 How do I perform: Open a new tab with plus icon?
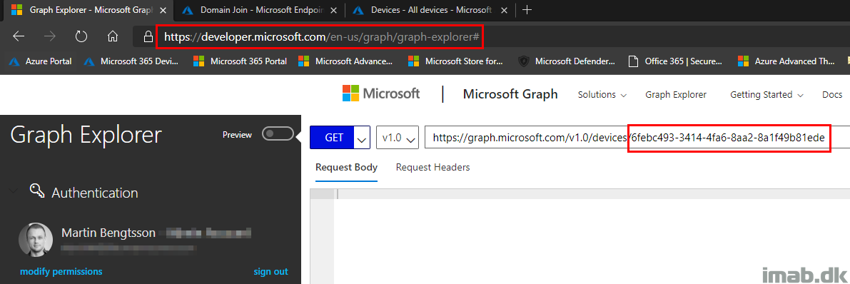527,10
